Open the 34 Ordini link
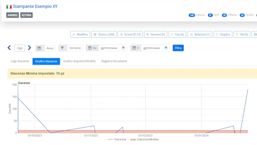The height and width of the screenshot is (145, 257). (247, 15)
